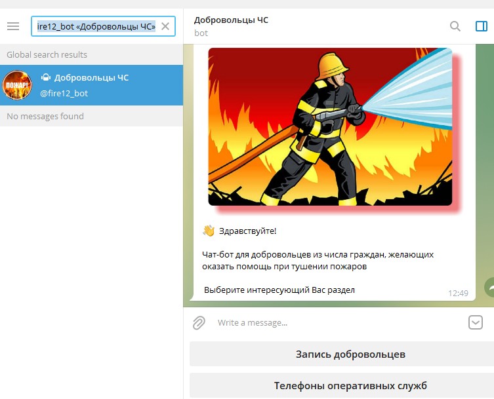The width and height of the screenshot is (494, 399).
Task: Click the 12:49 message timestamp
Action: (458, 293)
